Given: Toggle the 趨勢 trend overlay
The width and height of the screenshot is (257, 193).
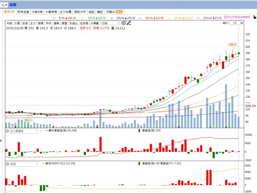Looking at the screenshot, I should click(56, 23).
